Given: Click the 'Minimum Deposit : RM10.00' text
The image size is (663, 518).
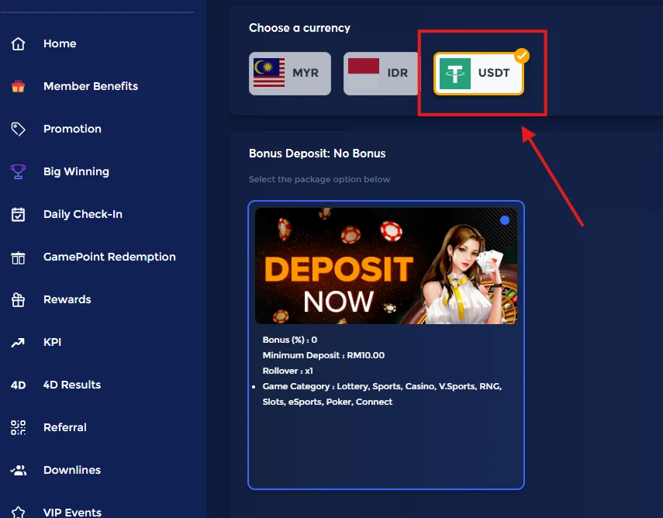Looking at the screenshot, I should point(323,355).
